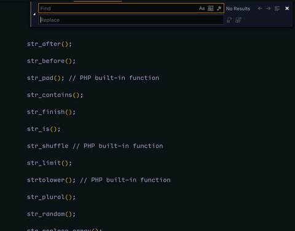Toggle Match Case option in Find
The image size is (295, 231).
point(202,9)
